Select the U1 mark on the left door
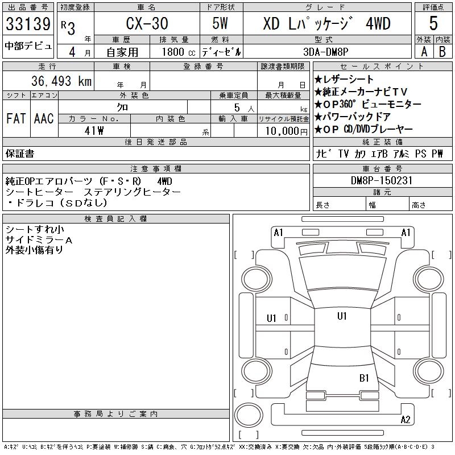The image size is (455, 455). [271, 318]
